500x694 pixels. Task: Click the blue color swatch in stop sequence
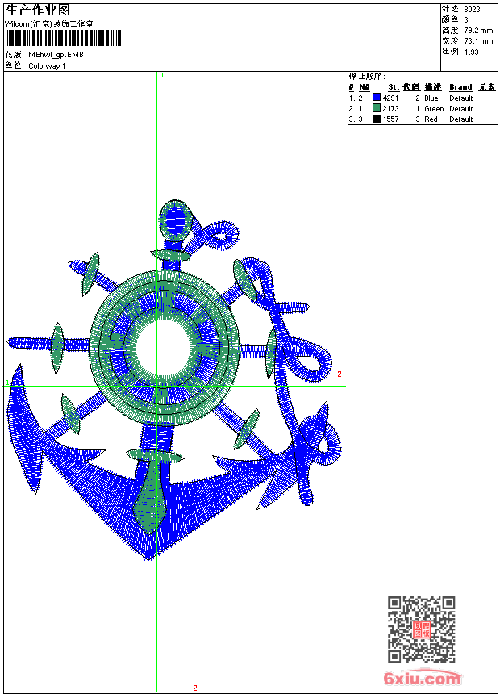click(377, 98)
